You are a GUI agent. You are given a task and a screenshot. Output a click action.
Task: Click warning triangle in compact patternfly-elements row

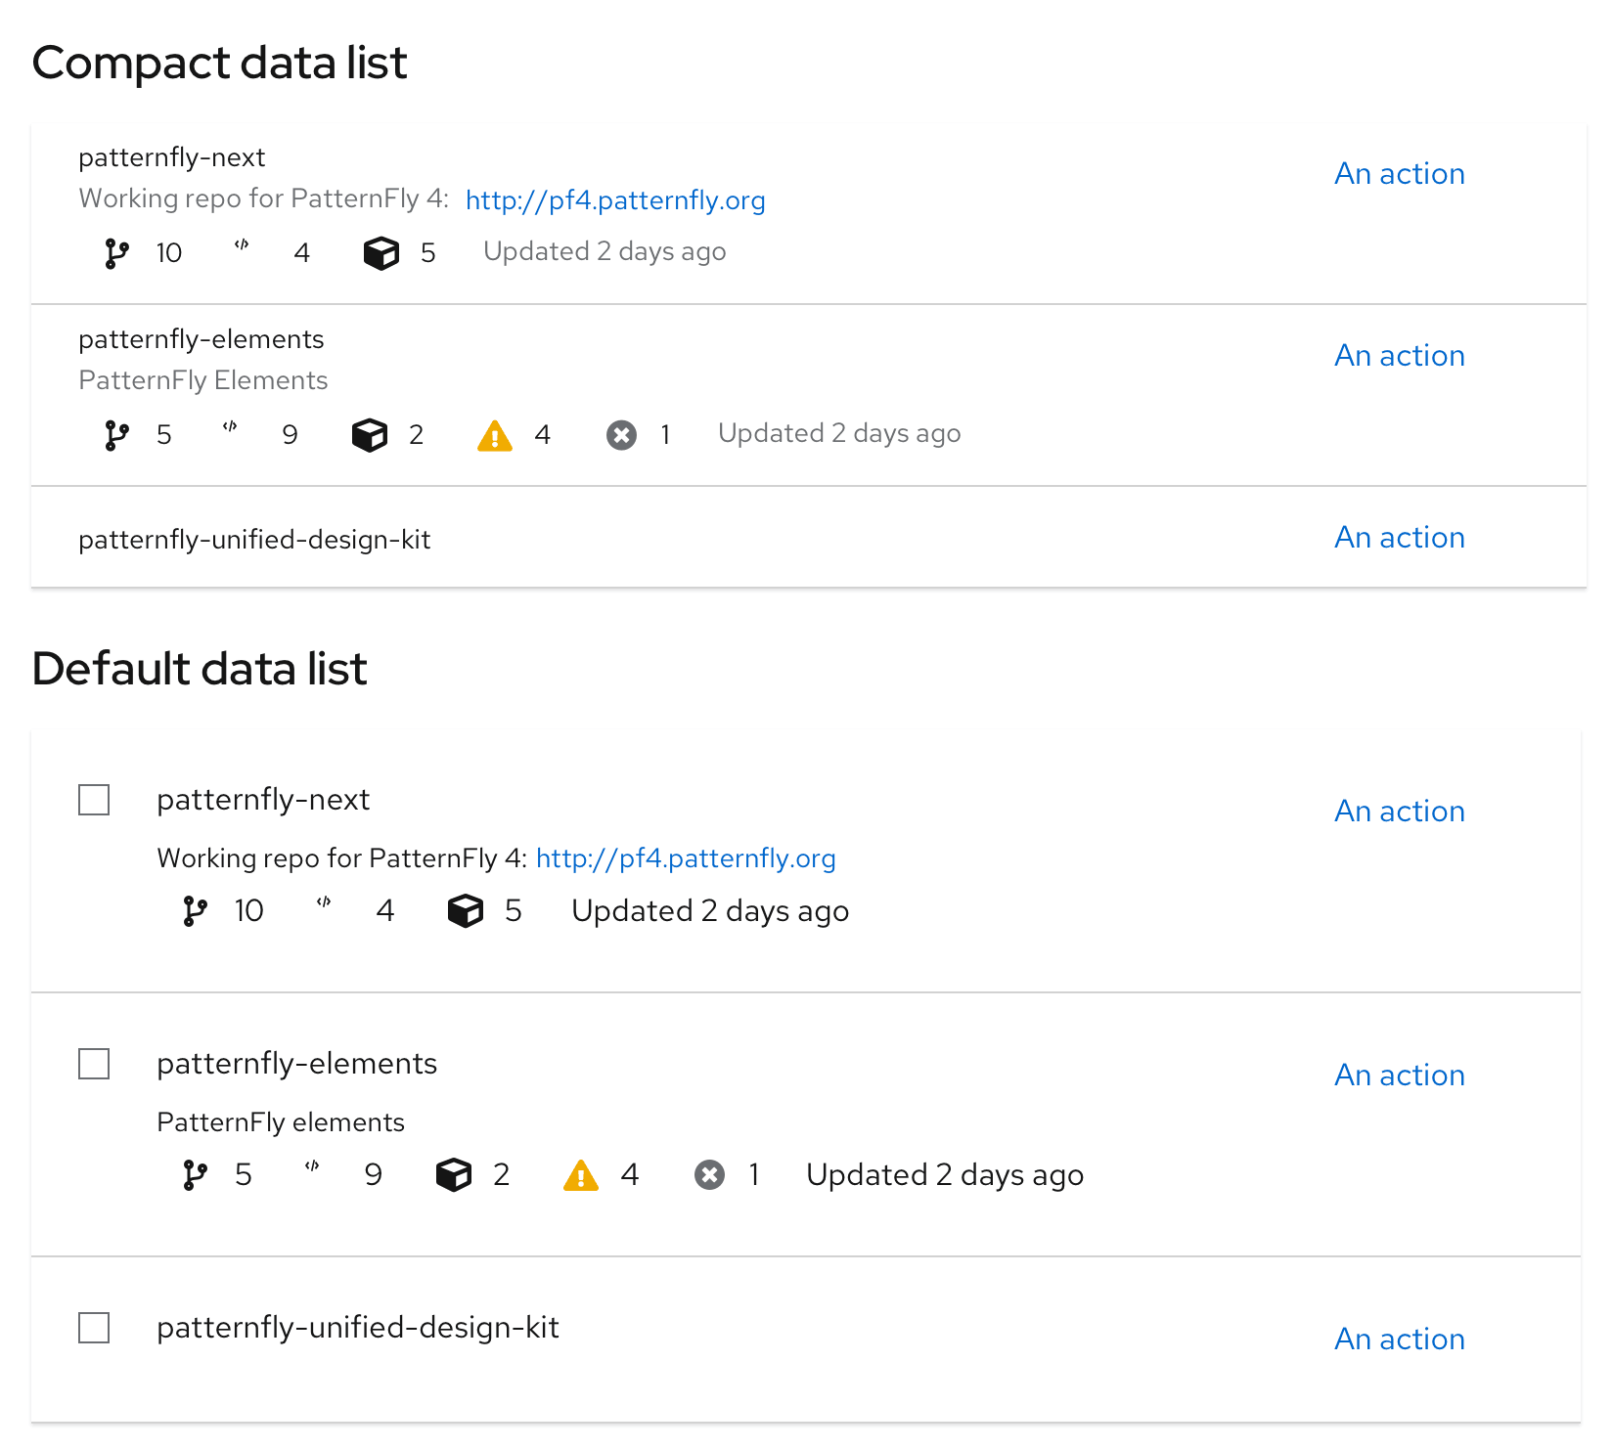pyautogui.click(x=495, y=435)
